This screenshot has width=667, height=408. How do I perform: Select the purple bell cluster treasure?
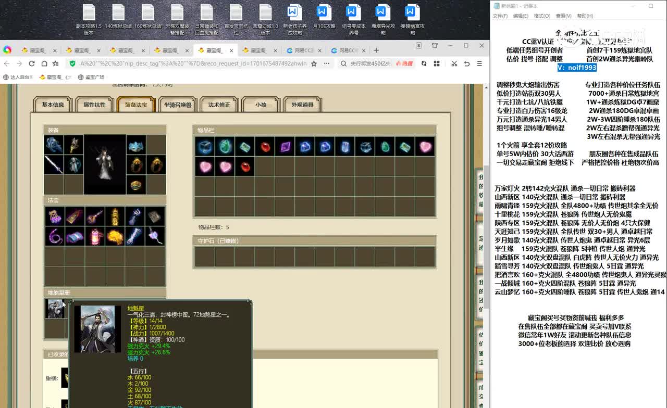pos(54,216)
